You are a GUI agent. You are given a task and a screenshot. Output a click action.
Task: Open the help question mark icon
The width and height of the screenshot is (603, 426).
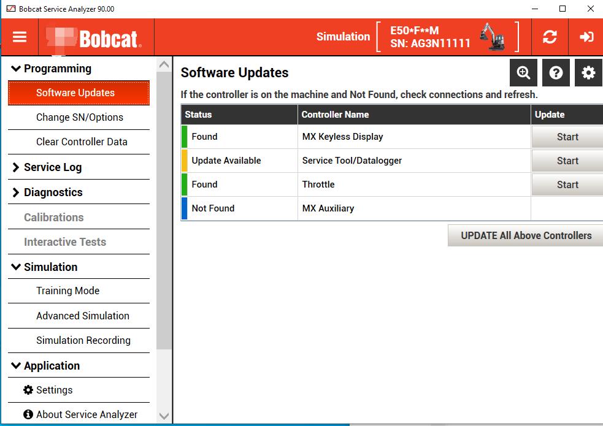[x=556, y=72]
